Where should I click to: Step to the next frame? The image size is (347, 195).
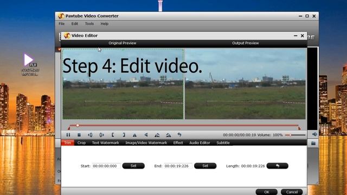[101, 135]
